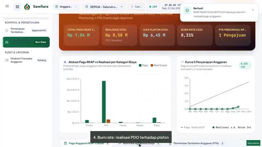Expand the SEMUA - Seluruh location selector
This screenshot has width=262, height=147.
click(104, 7)
